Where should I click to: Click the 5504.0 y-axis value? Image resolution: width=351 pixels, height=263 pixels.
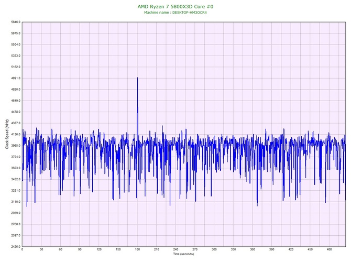pyautogui.click(x=16, y=45)
